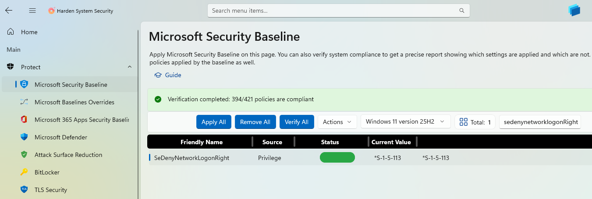Sort by the Friendly Name column header
Viewport: 592px width, 199px height.
pyautogui.click(x=202, y=142)
